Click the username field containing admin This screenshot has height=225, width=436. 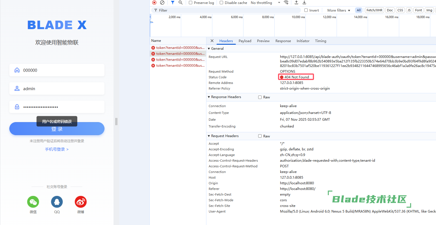[57, 89]
